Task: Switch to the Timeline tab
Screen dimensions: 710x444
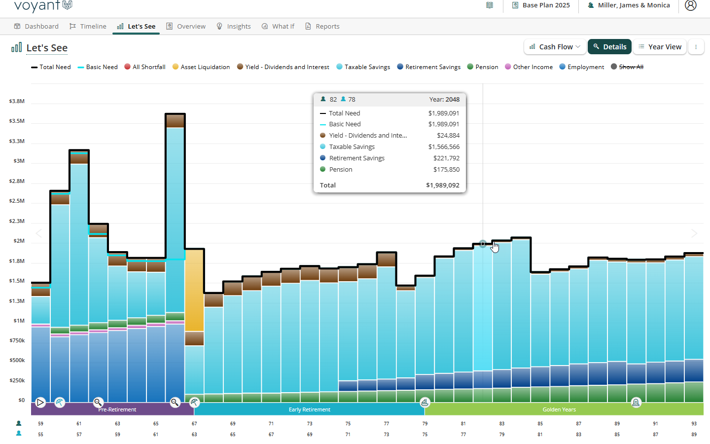Action: 88,27
